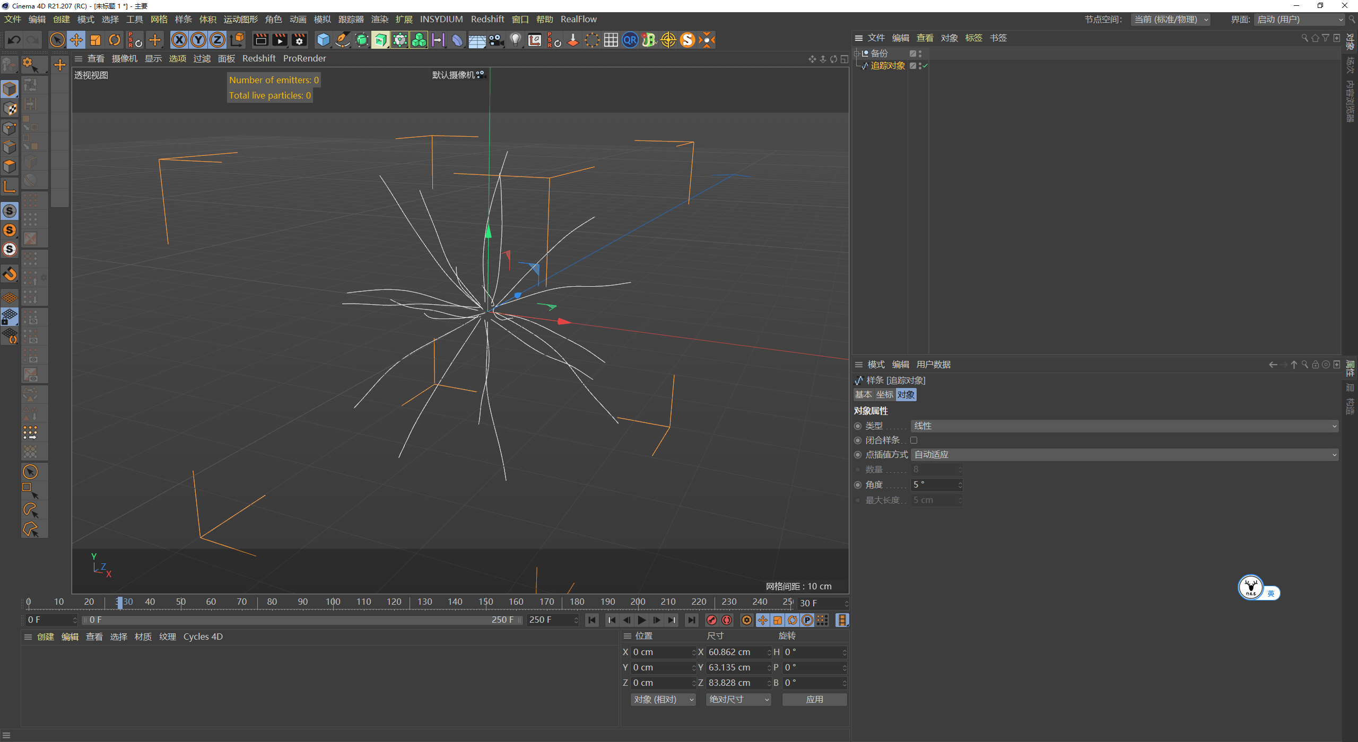
Task: Open the 类型 dropdown showing 线性
Action: pos(1125,426)
